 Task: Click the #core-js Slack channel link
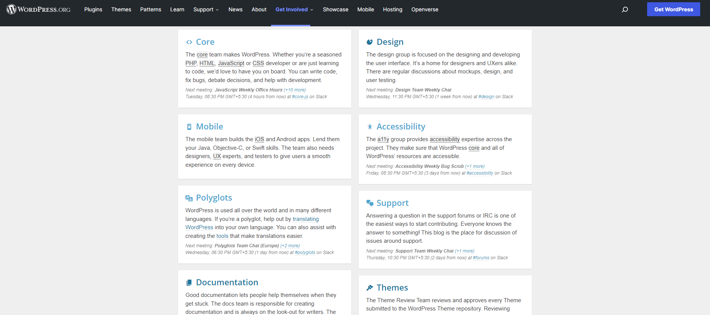[300, 97]
